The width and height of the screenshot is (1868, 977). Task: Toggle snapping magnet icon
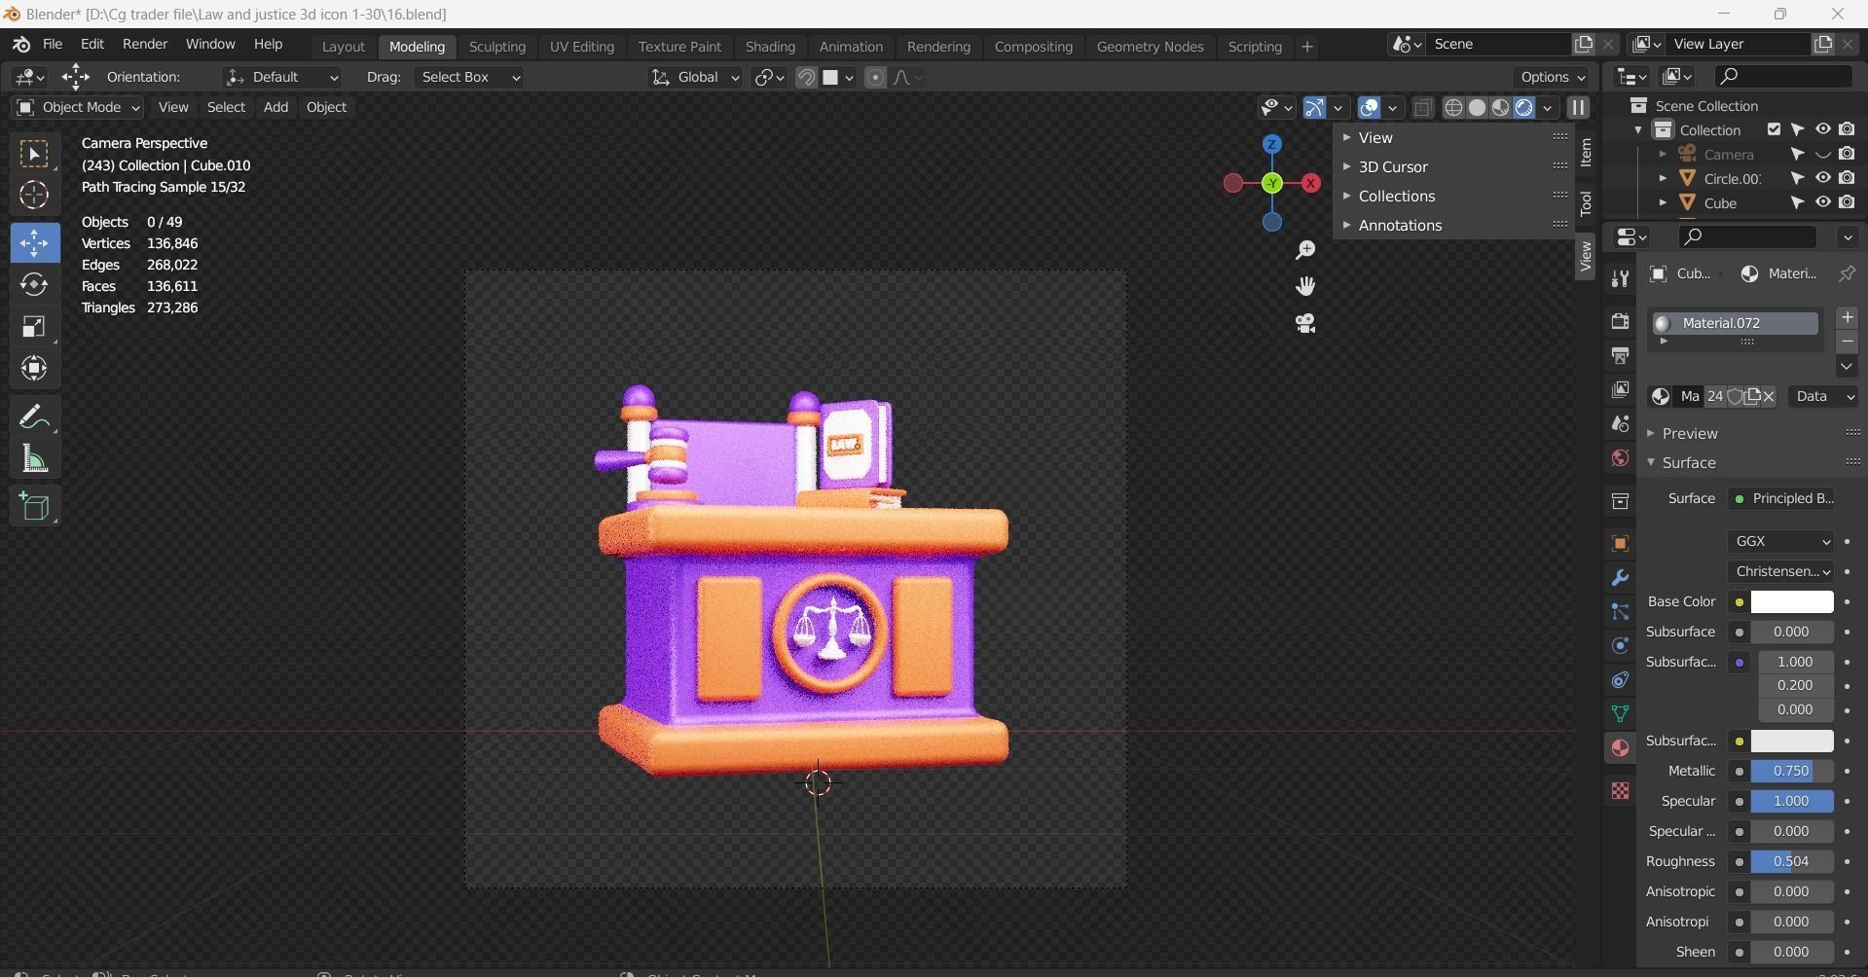(x=806, y=78)
